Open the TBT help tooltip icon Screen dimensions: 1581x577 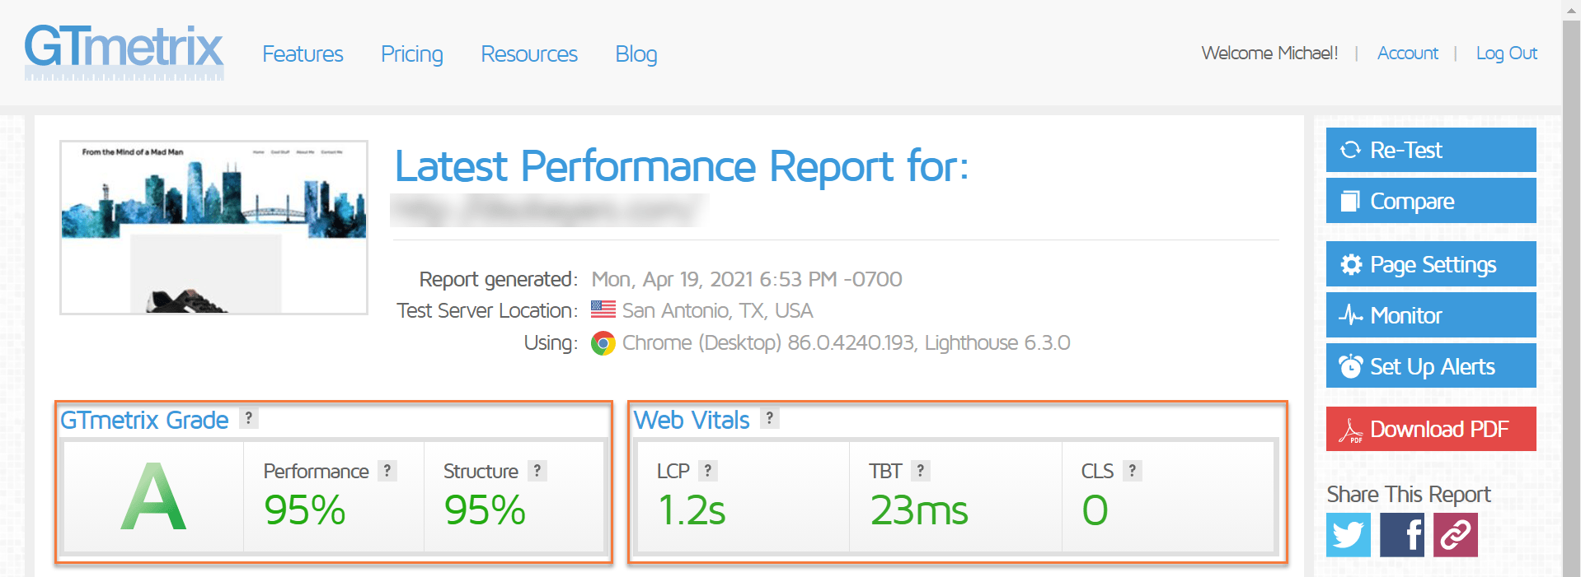point(921,471)
